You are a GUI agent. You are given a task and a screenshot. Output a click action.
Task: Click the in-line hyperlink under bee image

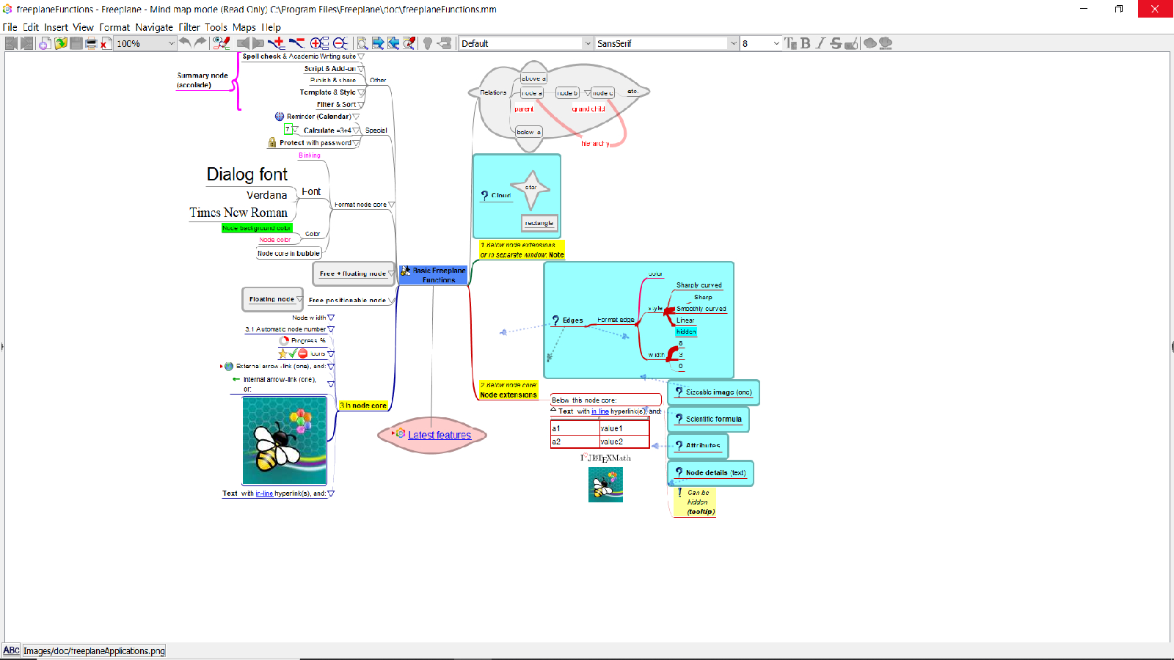pos(264,494)
